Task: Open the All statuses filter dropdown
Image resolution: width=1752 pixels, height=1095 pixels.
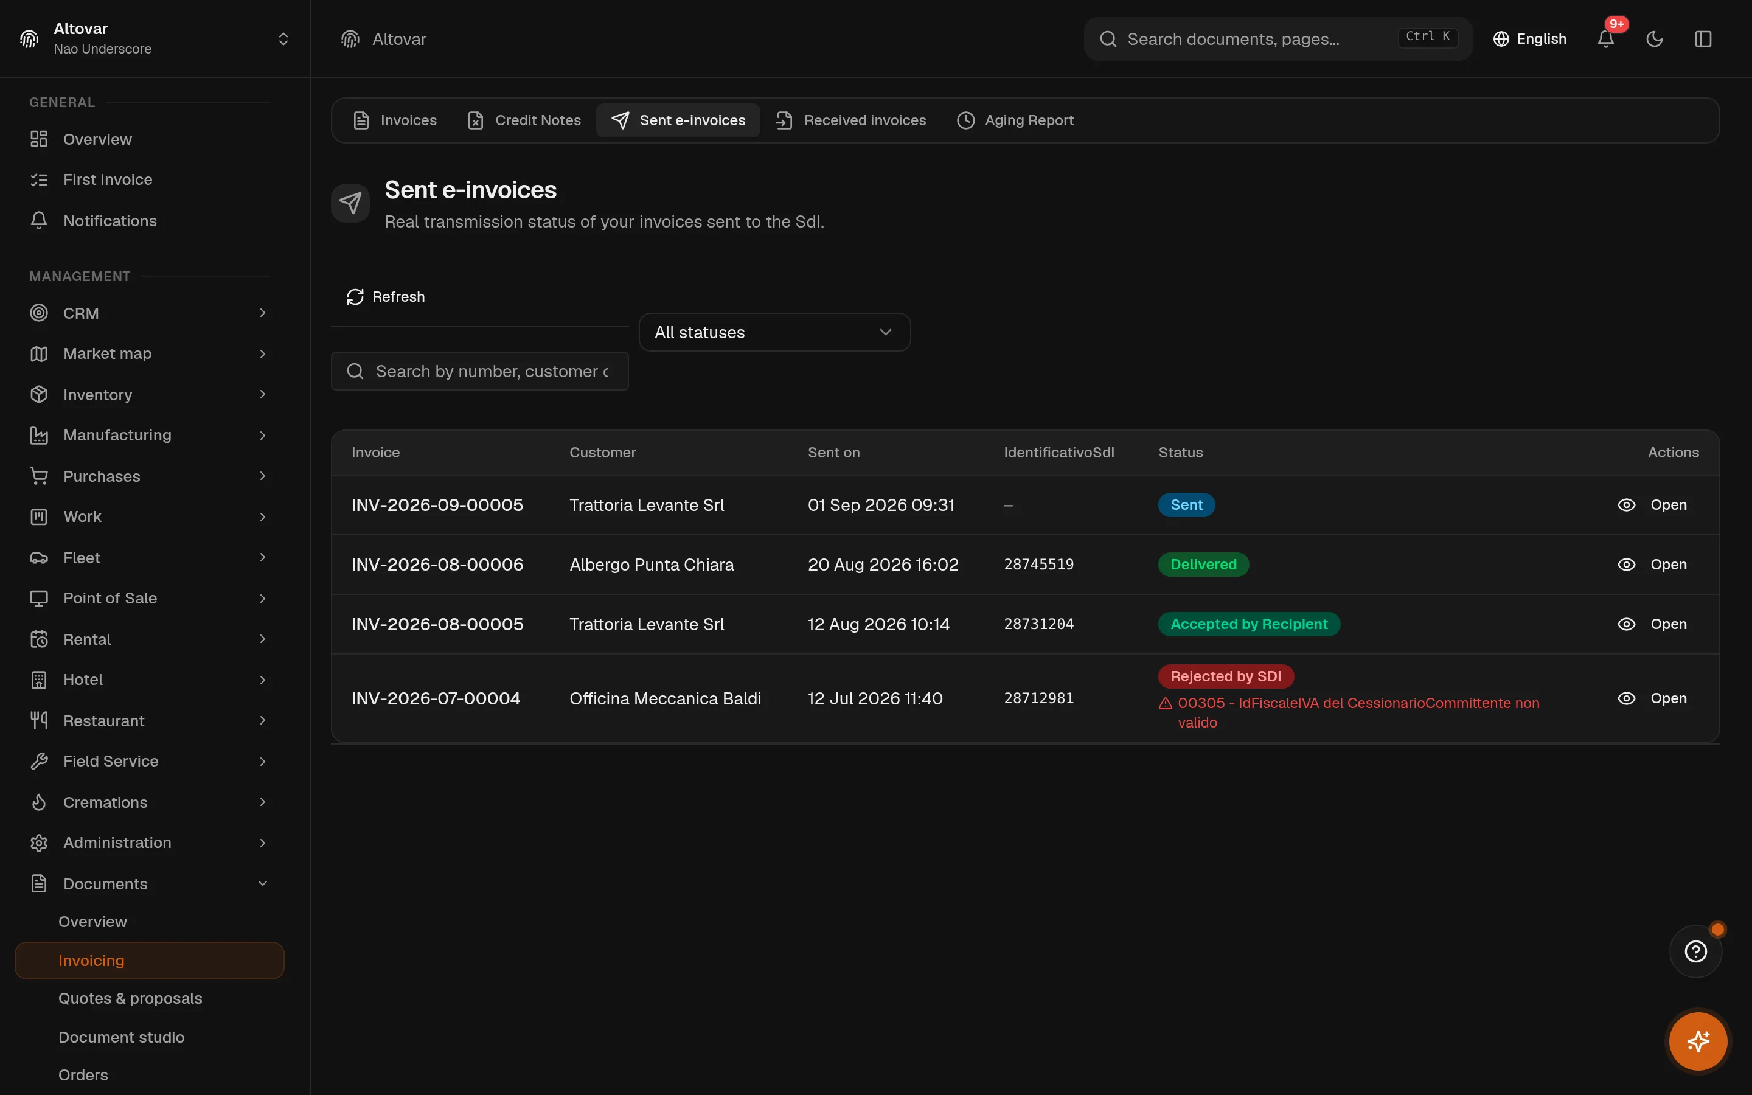Action: click(x=774, y=332)
